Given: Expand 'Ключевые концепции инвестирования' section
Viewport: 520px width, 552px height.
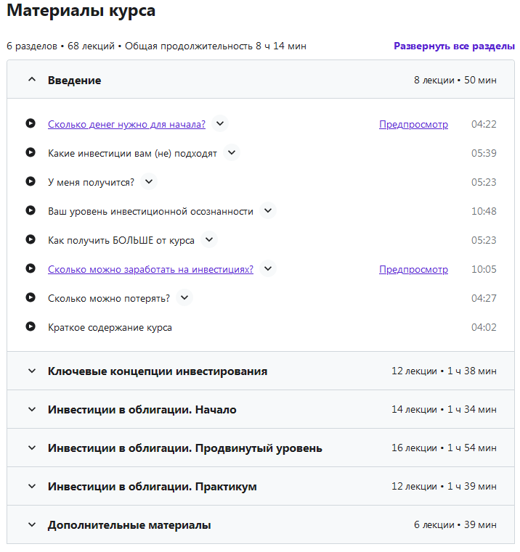Looking at the screenshot, I should (31, 371).
